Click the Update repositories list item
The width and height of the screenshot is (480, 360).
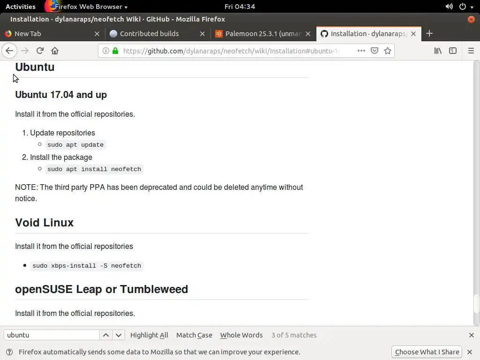[62, 133]
